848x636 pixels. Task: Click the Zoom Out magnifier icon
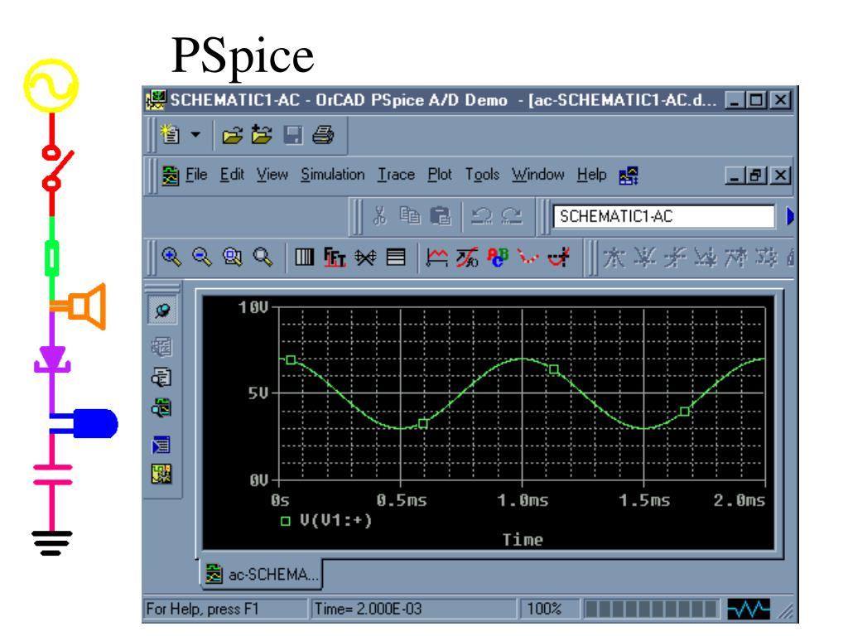coord(202,257)
